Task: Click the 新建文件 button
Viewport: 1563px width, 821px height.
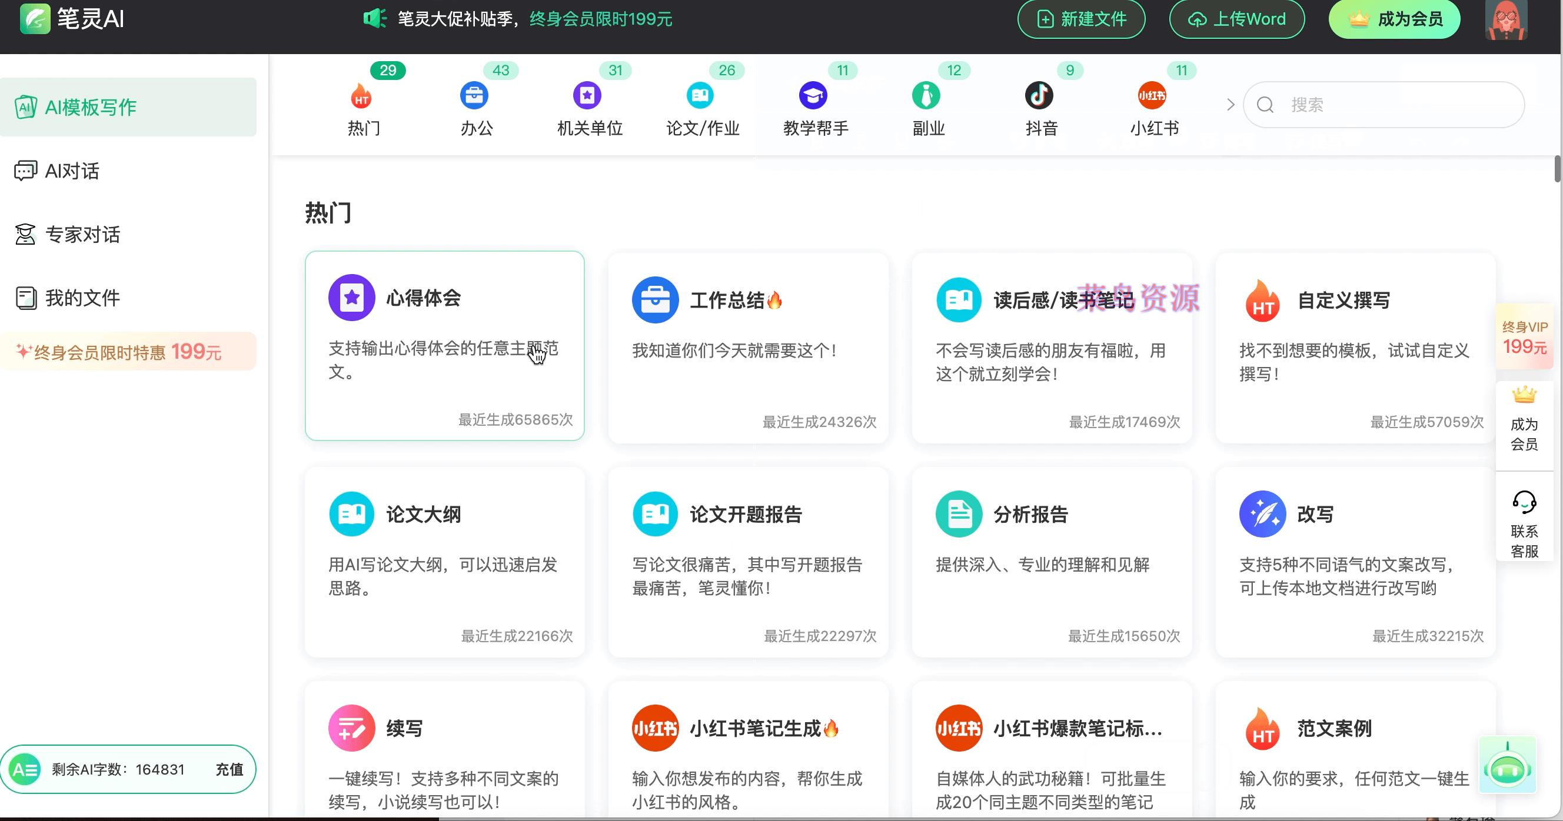Action: click(x=1081, y=19)
